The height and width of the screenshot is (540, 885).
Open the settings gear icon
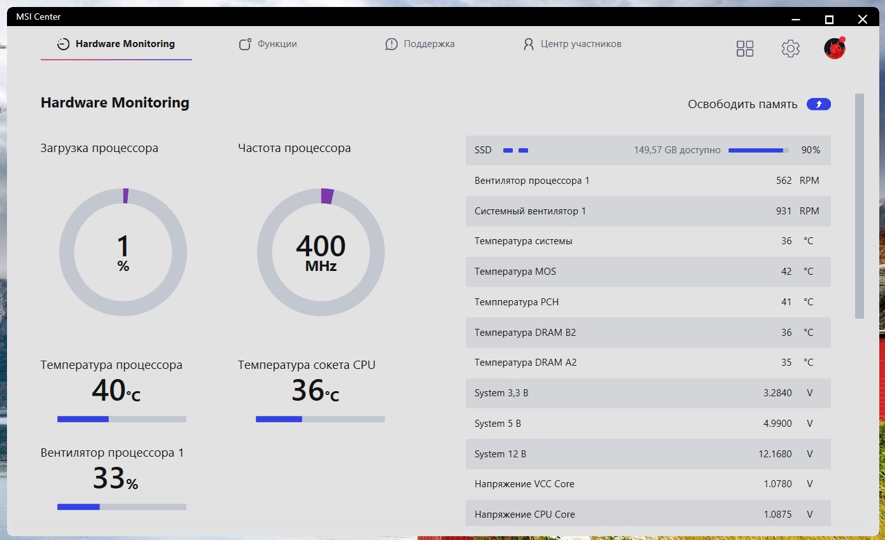(x=790, y=48)
